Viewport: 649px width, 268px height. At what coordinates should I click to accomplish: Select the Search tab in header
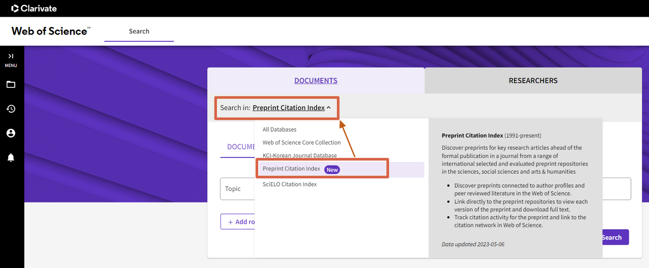tap(139, 31)
